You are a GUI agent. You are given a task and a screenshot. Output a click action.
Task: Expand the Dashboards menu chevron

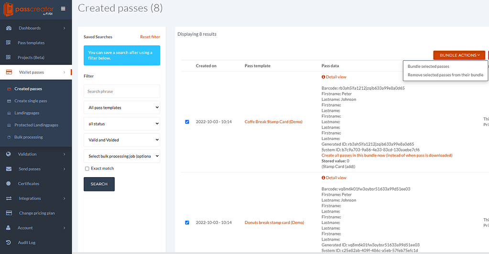coord(64,28)
